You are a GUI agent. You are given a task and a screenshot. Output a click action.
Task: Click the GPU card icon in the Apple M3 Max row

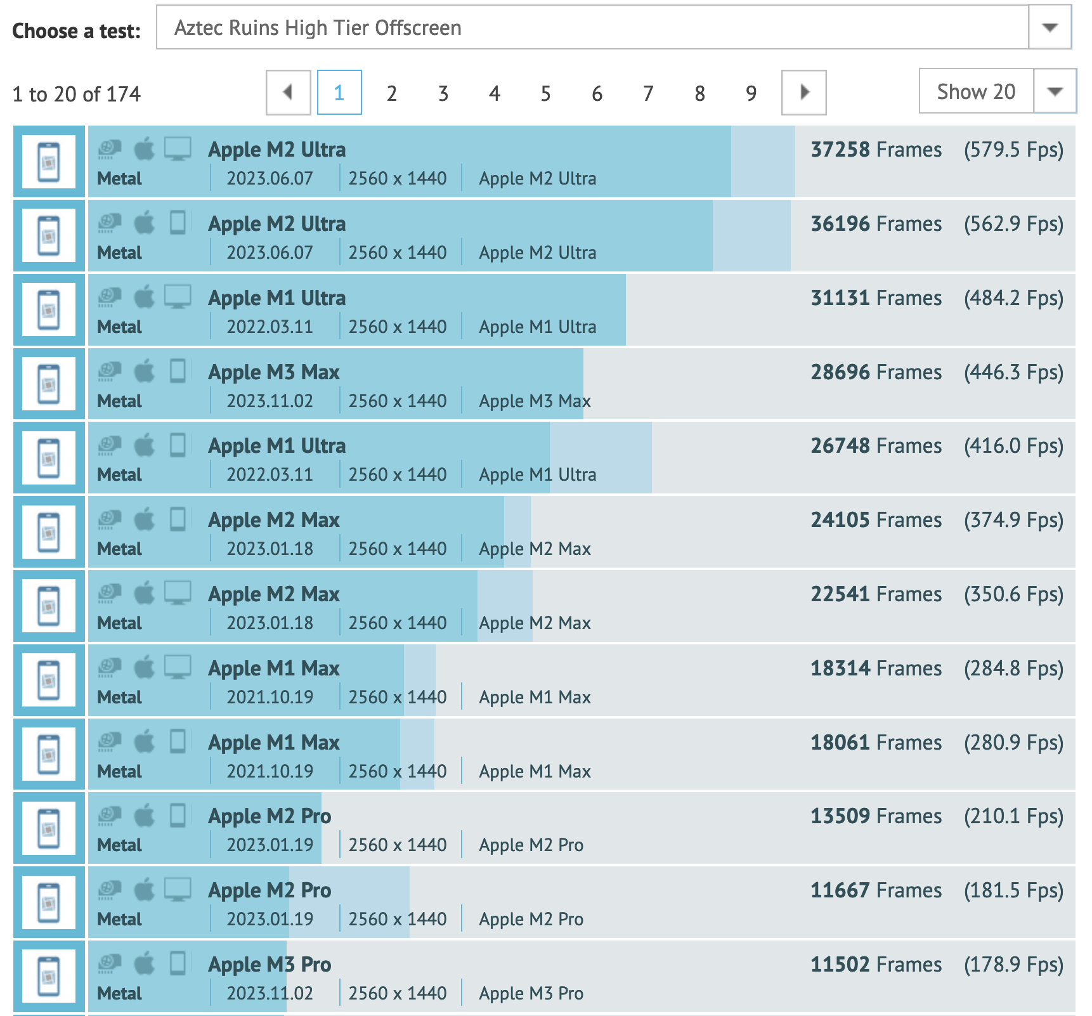coord(110,372)
